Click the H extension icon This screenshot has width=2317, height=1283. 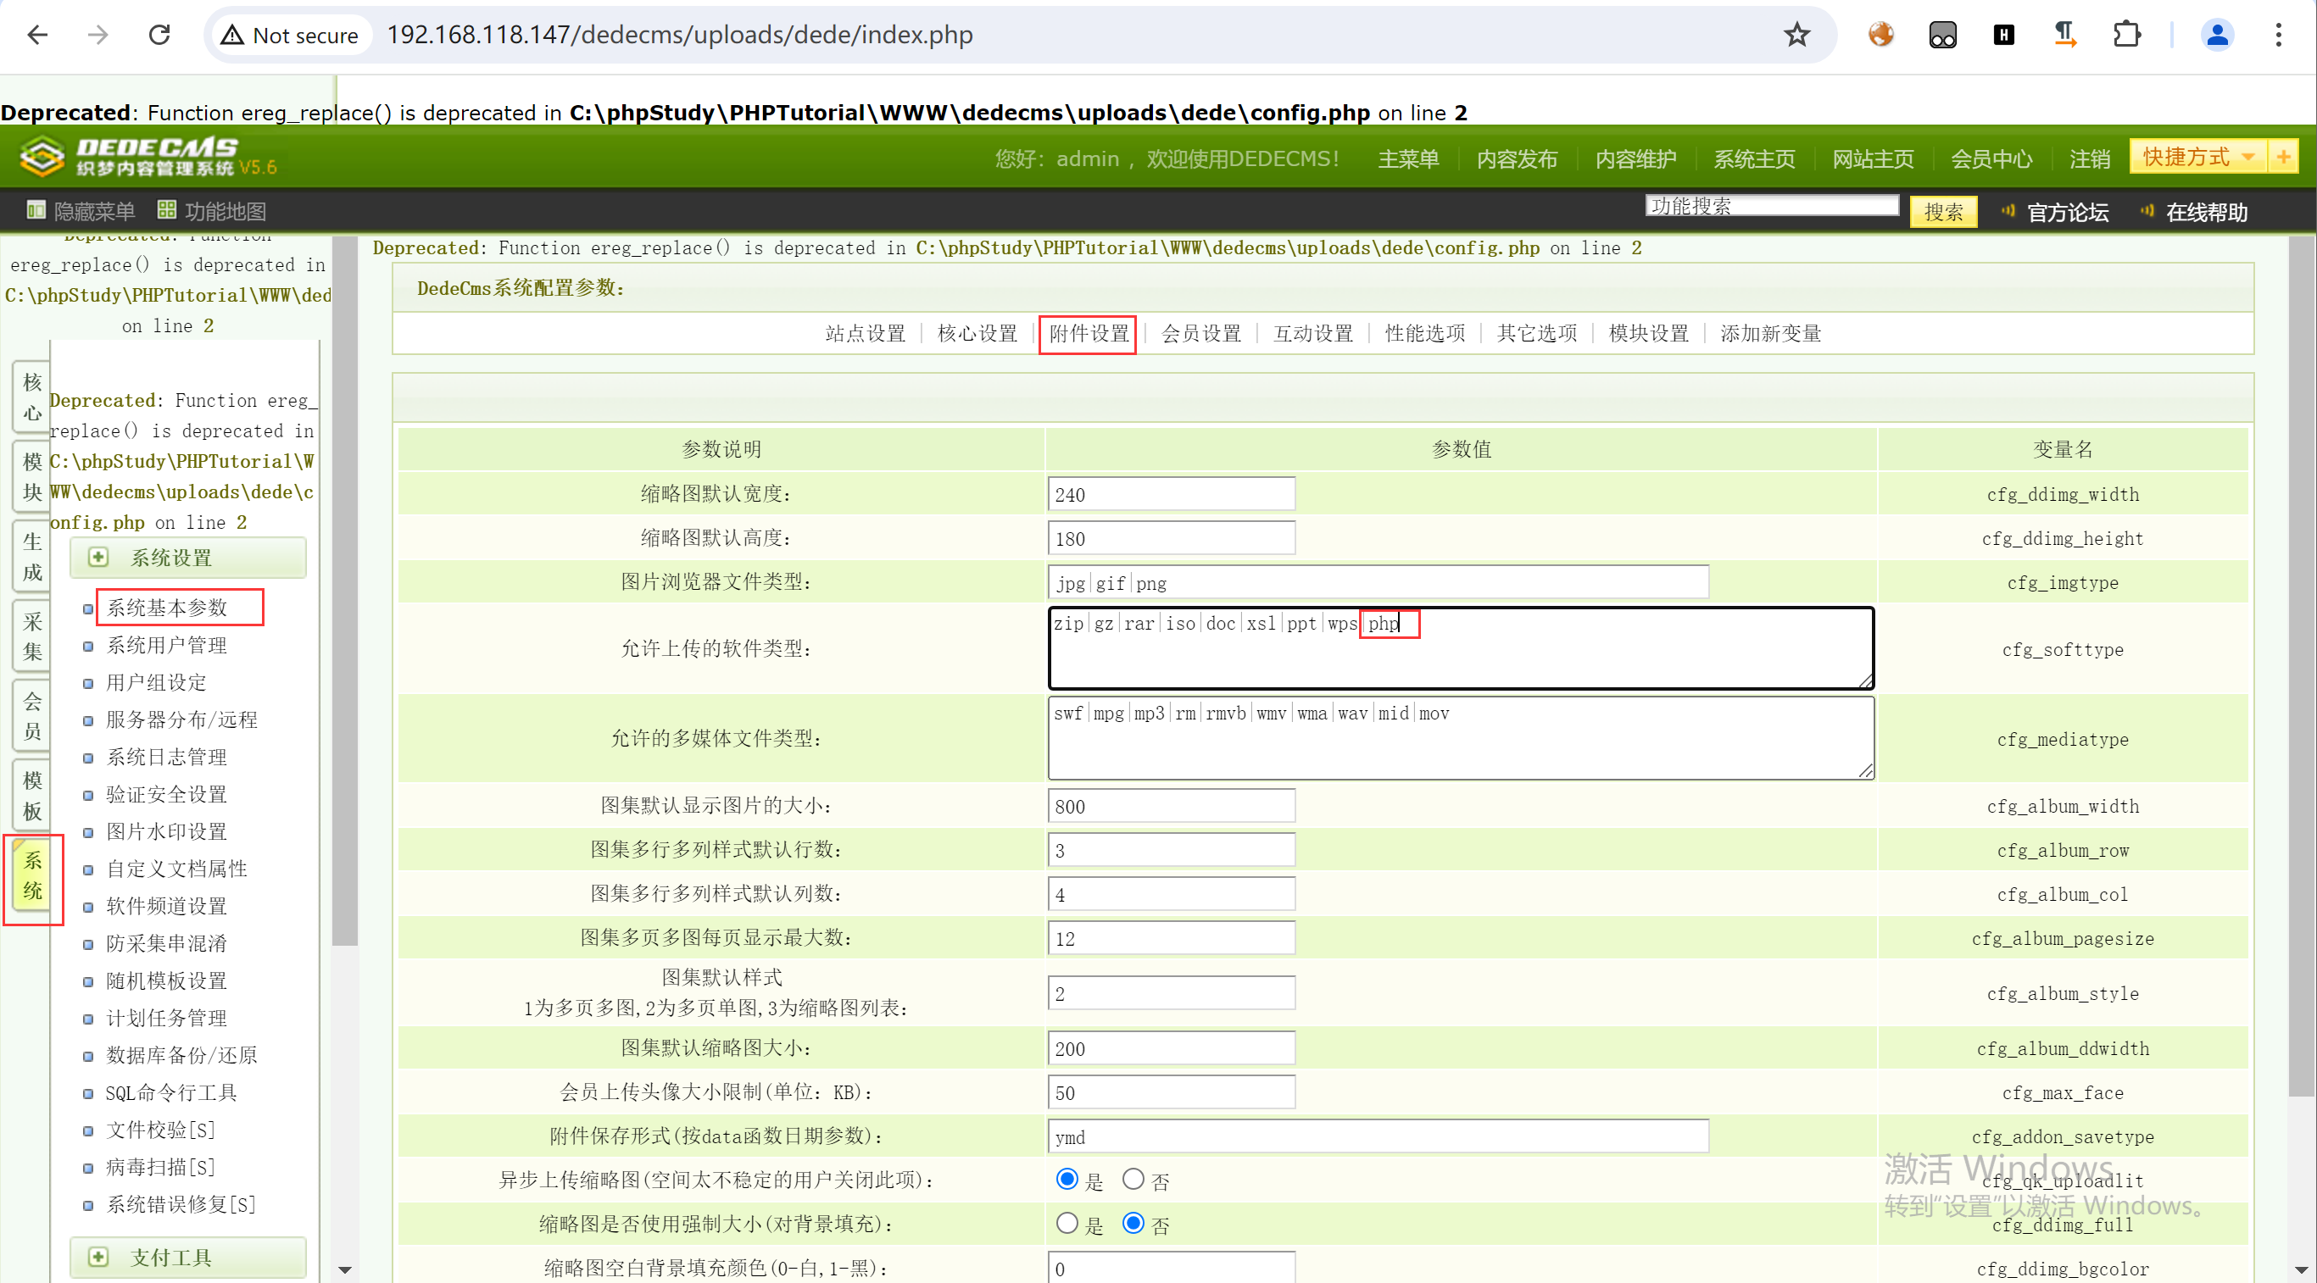click(2003, 35)
